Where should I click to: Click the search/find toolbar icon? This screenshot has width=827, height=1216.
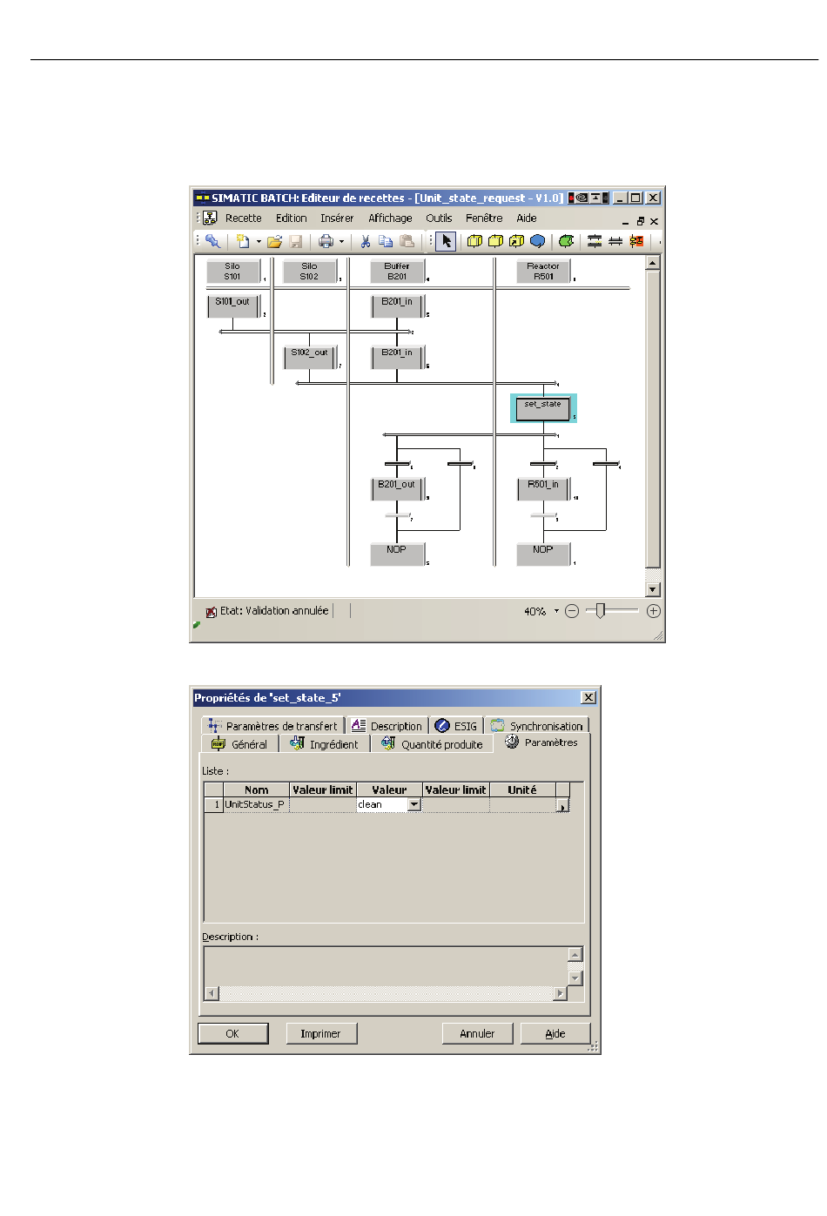tap(212, 241)
